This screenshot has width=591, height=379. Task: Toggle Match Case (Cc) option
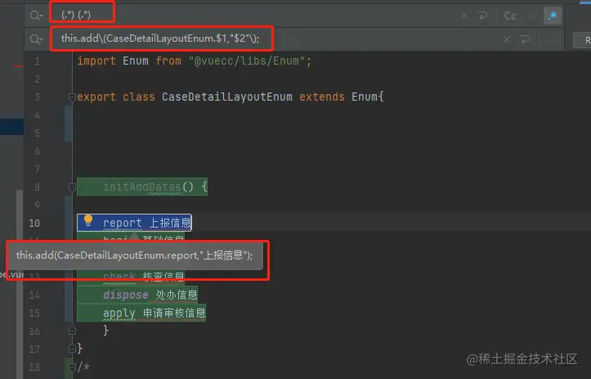(x=510, y=16)
